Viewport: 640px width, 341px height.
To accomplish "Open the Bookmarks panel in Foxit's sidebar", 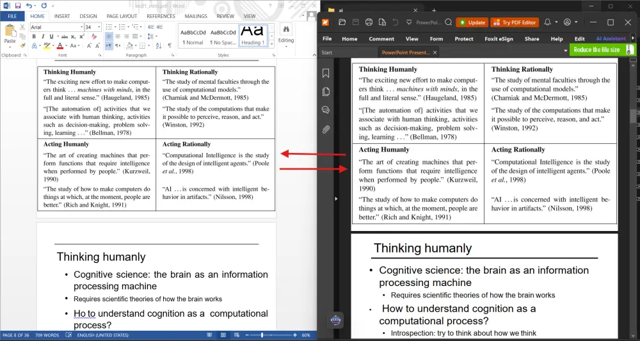I will click(326, 73).
